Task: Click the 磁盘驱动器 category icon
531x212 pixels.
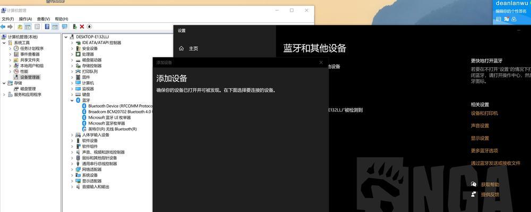Action: point(78,60)
